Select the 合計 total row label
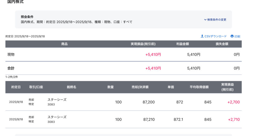Viewport: 261px width, 136px height. pos(11,68)
